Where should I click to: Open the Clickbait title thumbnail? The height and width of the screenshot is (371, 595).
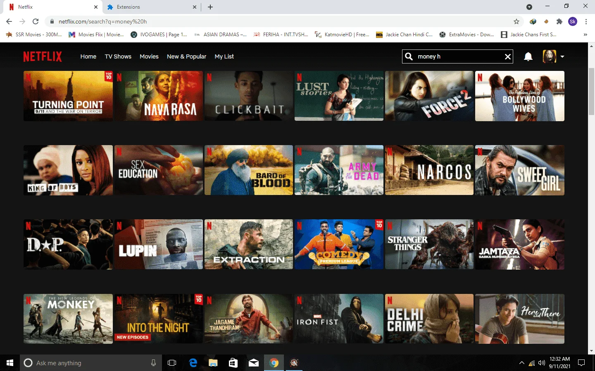tap(249, 96)
